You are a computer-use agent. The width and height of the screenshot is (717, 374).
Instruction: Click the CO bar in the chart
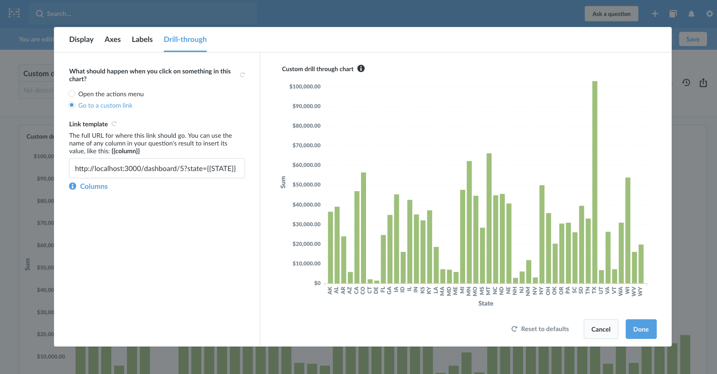click(364, 228)
